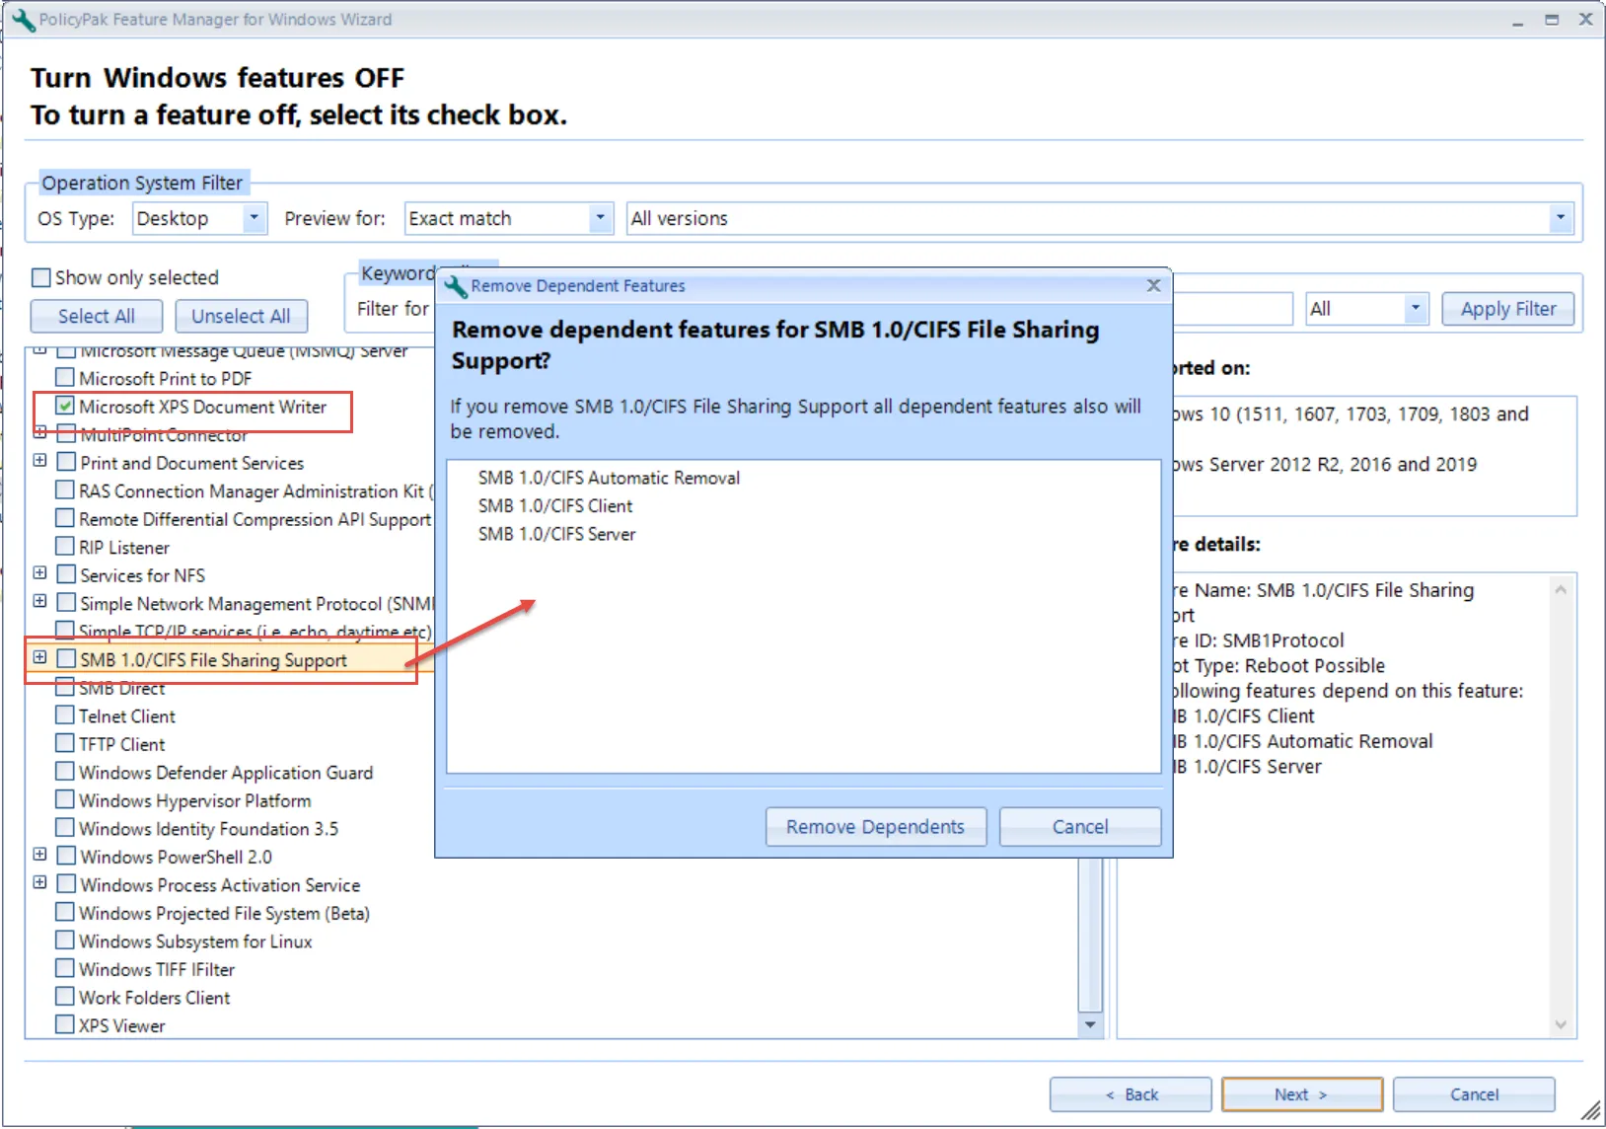Check Microsoft Print to PDF
Viewport: 1606px width, 1129px height.
[65, 377]
